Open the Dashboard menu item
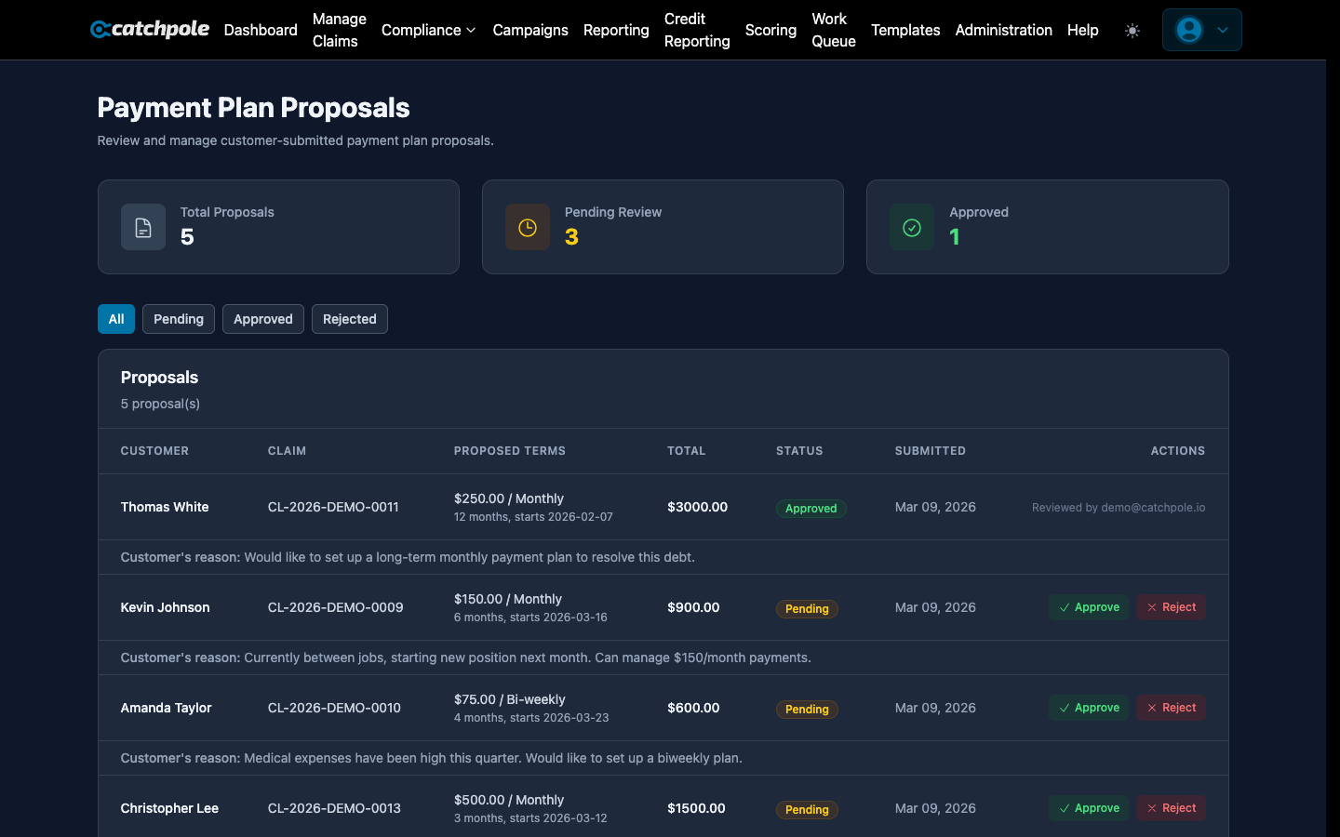Viewport: 1340px width, 837px height. point(260,30)
